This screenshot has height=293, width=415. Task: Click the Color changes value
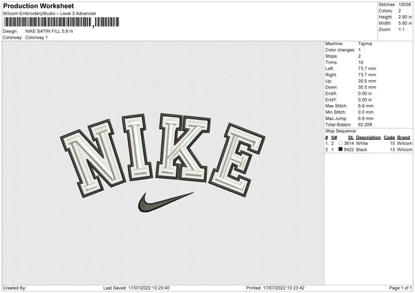360,50
